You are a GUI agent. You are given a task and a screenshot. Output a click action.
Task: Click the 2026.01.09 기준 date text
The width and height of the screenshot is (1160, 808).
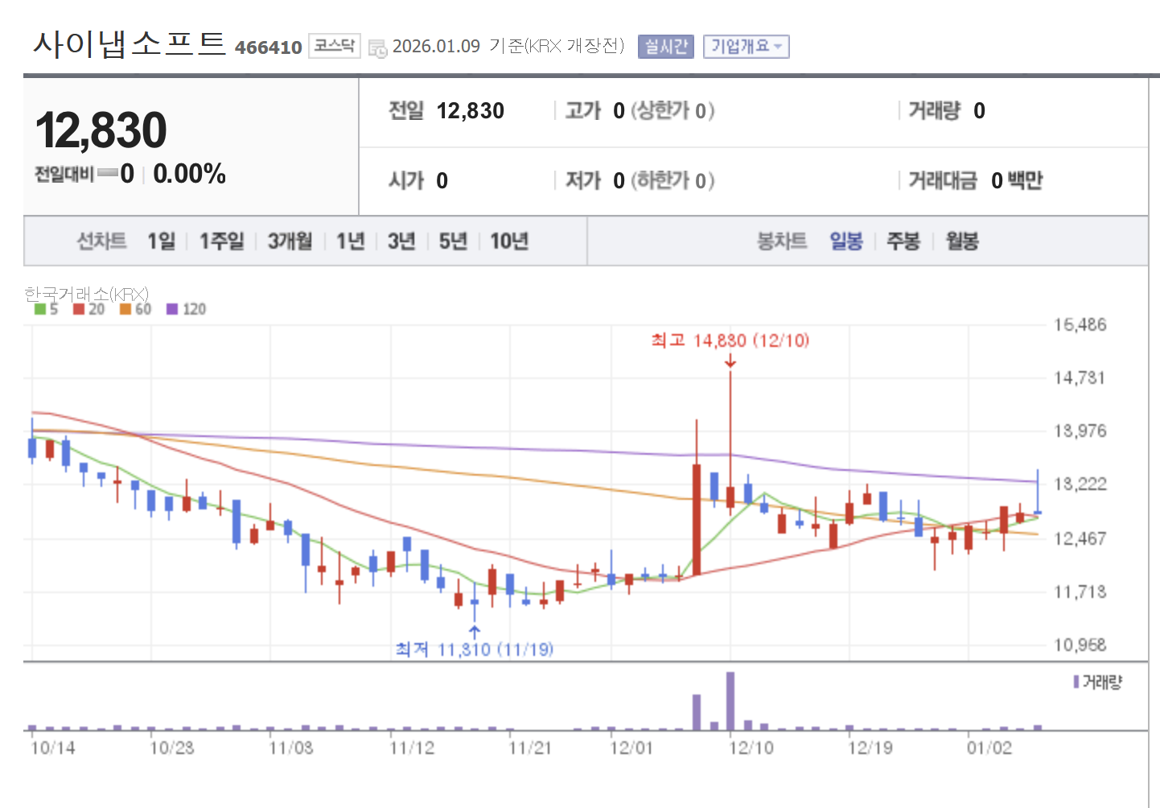(x=459, y=46)
